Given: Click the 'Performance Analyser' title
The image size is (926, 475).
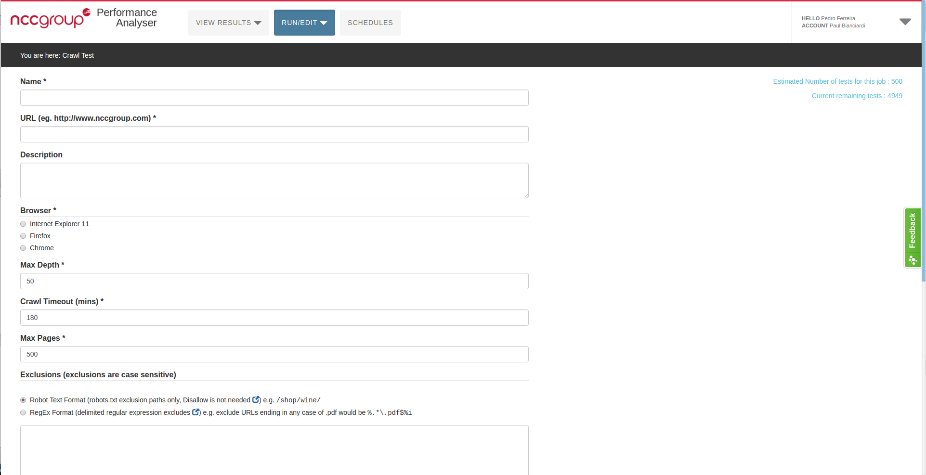Looking at the screenshot, I should click(x=127, y=18).
